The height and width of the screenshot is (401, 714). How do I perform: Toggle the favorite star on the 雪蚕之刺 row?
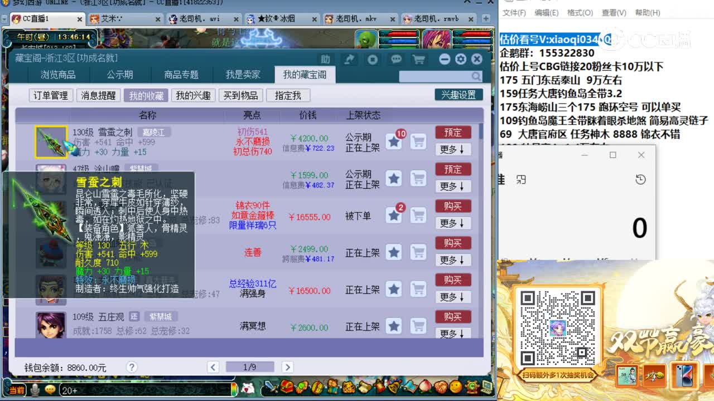click(394, 142)
